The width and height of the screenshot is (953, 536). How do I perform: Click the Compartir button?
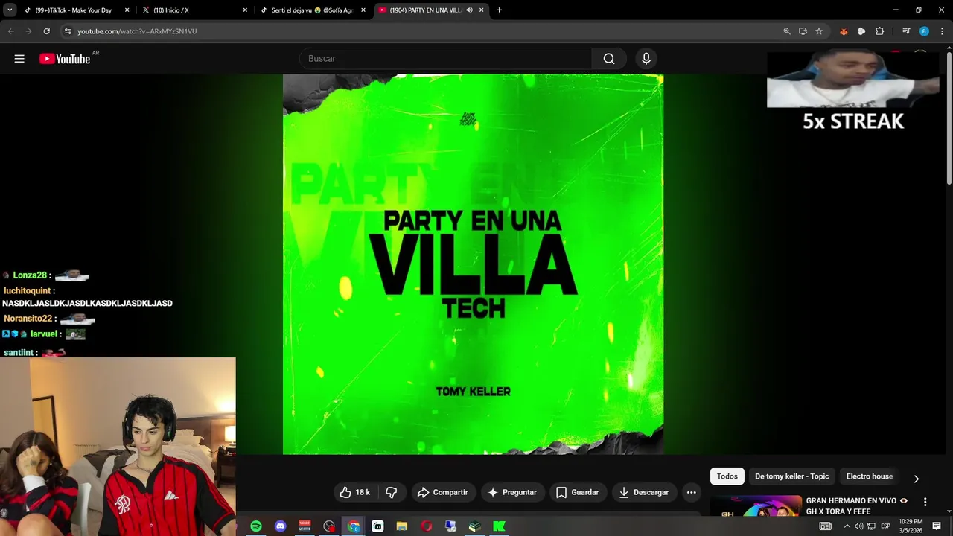tap(442, 492)
